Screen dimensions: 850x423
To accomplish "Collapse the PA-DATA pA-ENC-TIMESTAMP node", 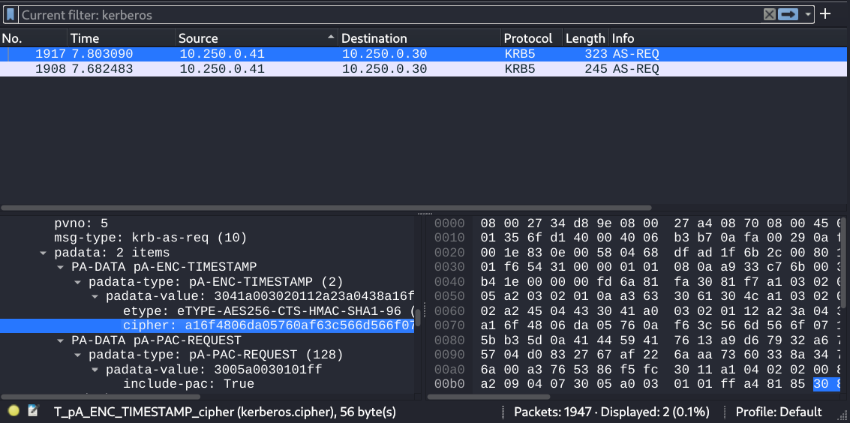I will click(x=62, y=267).
